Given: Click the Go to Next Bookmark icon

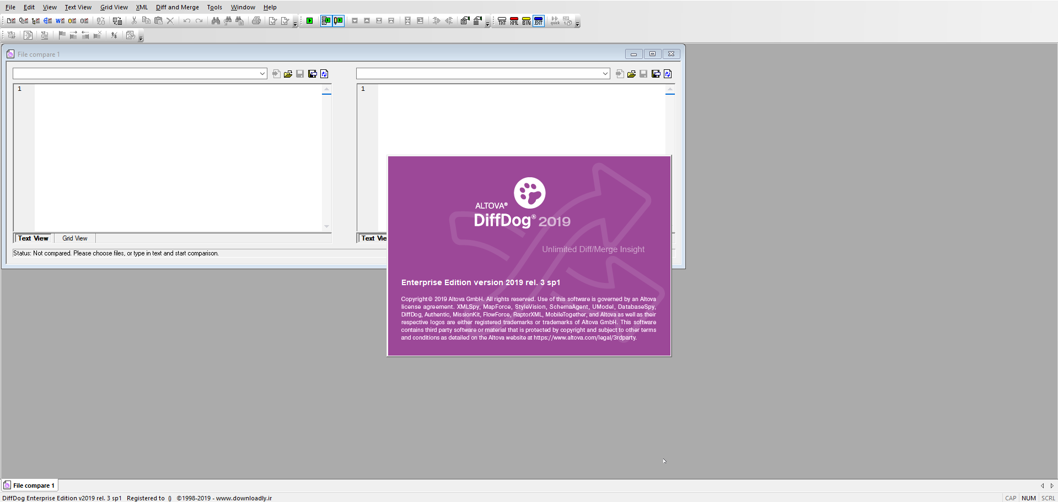Looking at the screenshot, I should [73, 35].
